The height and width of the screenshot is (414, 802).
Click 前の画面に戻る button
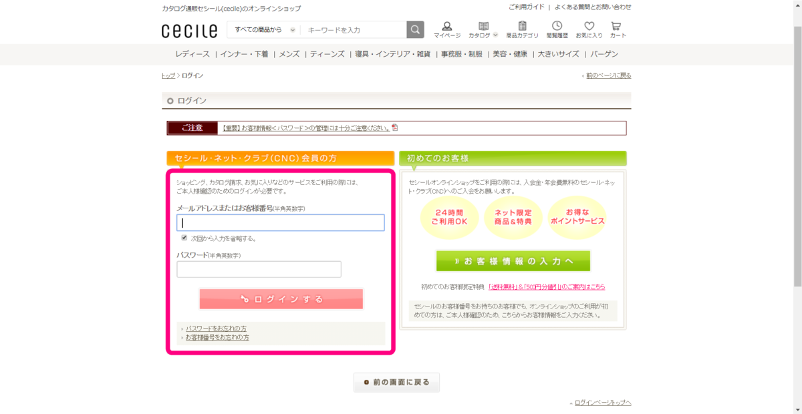click(396, 383)
